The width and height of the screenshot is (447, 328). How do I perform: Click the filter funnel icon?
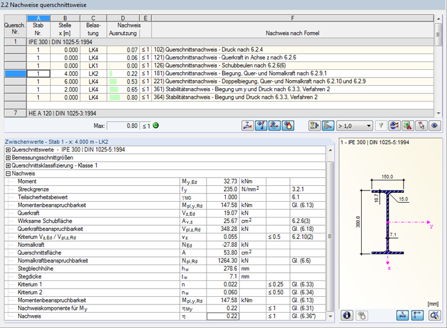tap(381, 125)
